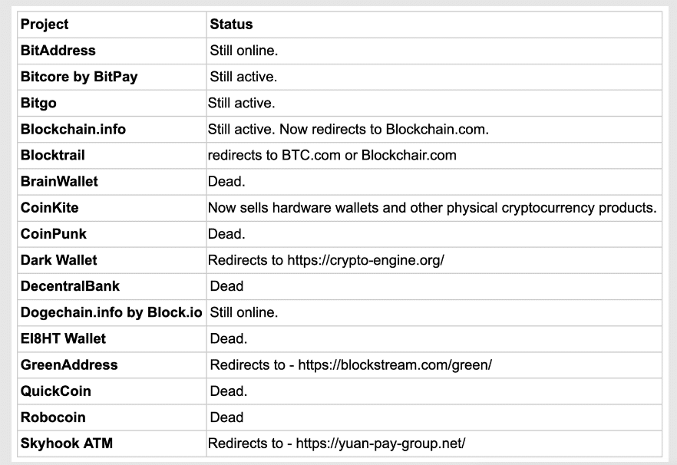Viewport: 677px width, 465px height.
Task: Click the EI8HT Wallet project cell
Action: point(63,338)
